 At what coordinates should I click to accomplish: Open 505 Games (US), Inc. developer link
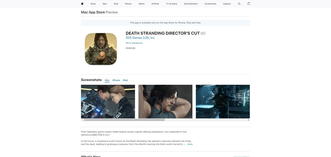tap(140, 38)
